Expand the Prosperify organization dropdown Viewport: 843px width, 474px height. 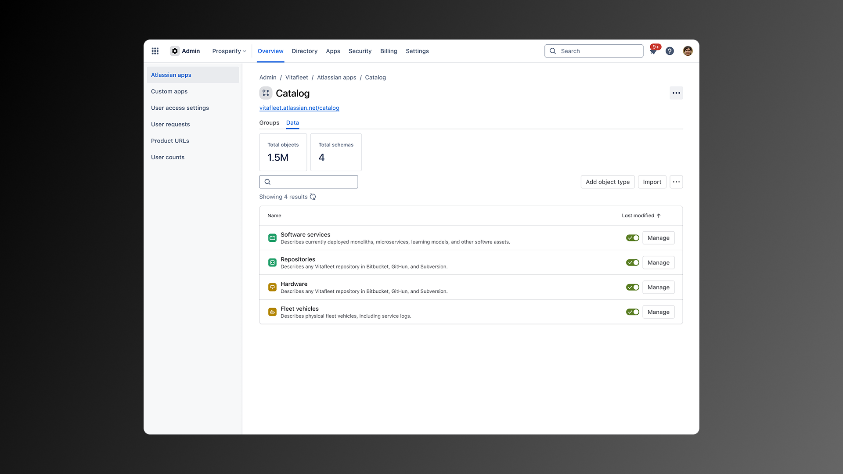(229, 51)
